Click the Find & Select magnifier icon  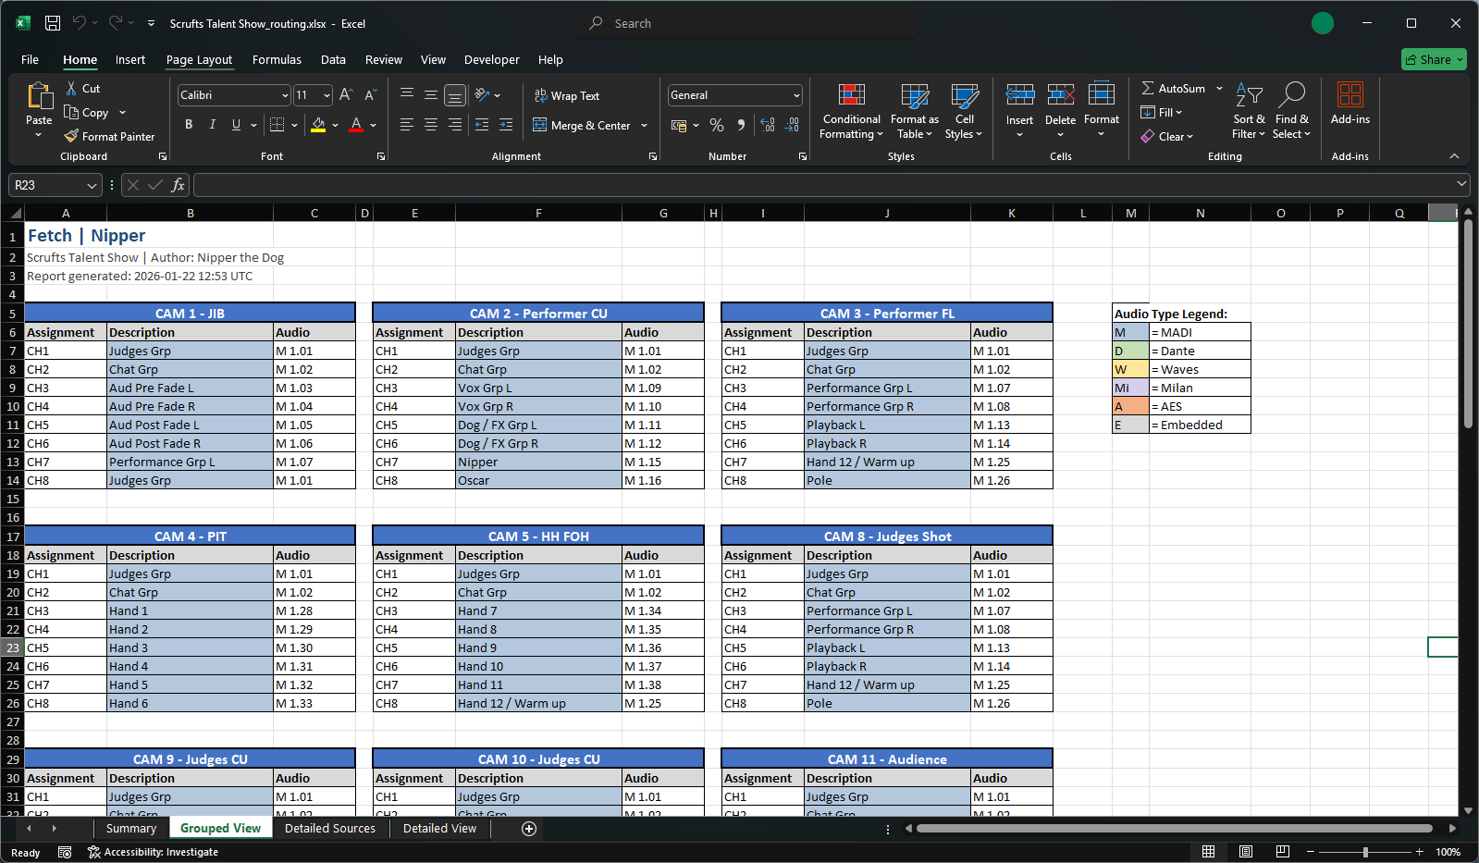(1291, 96)
